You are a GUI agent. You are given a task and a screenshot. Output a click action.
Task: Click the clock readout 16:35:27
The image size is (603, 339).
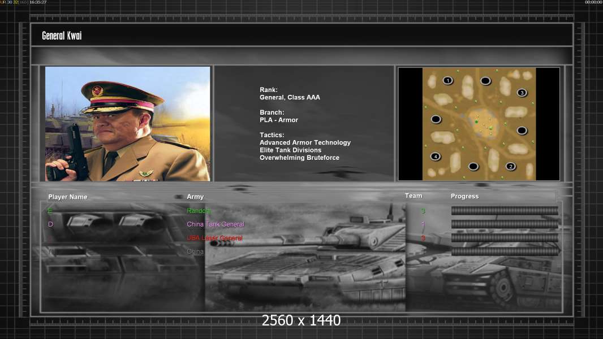point(38,2)
